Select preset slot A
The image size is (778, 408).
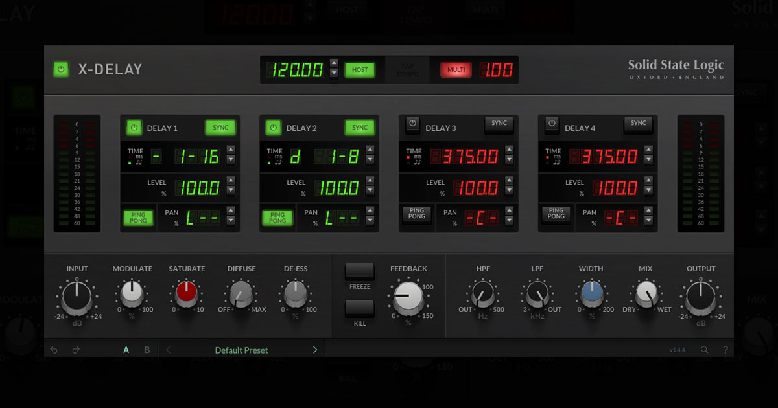pyautogui.click(x=126, y=349)
